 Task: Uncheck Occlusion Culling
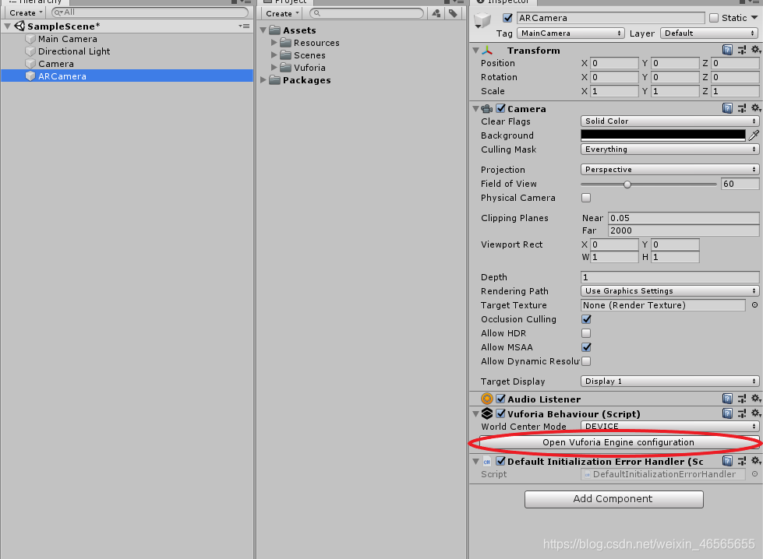[x=586, y=319]
